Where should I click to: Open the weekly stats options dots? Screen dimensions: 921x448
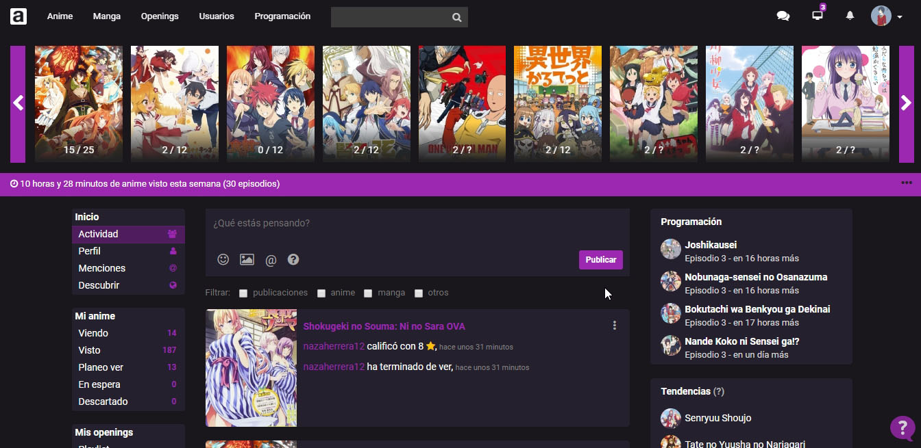click(x=907, y=183)
